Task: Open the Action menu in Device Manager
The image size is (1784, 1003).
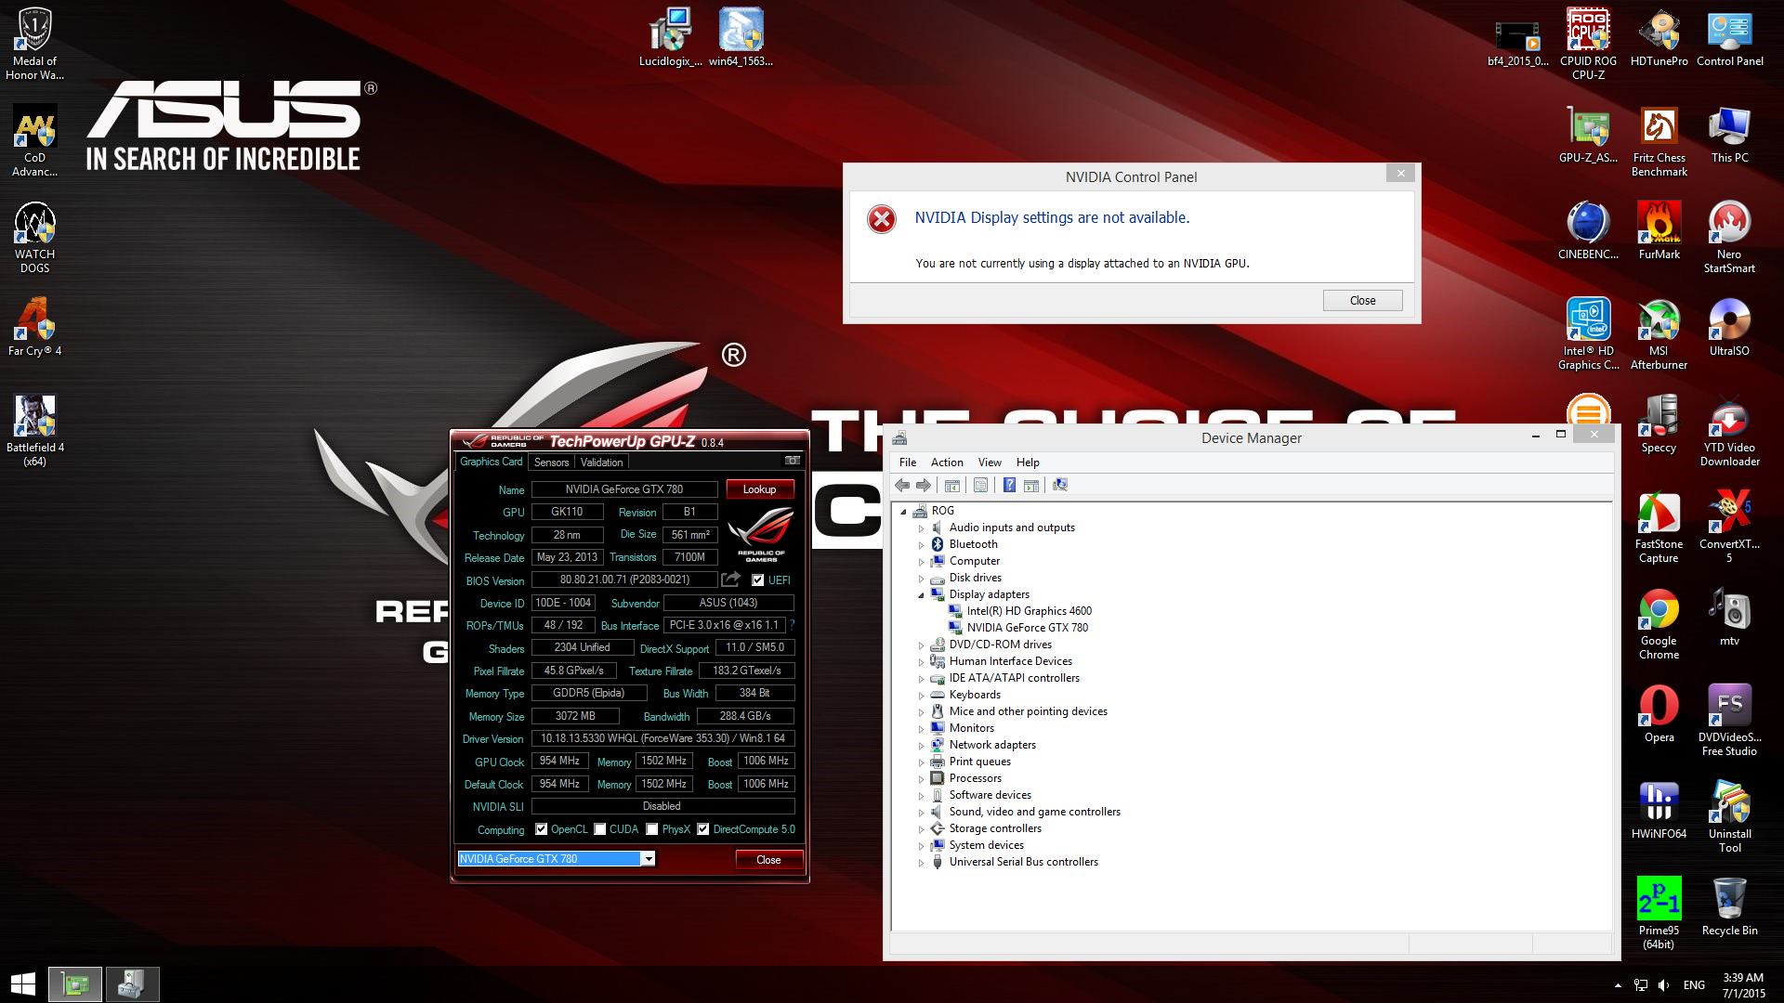Action: (946, 462)
